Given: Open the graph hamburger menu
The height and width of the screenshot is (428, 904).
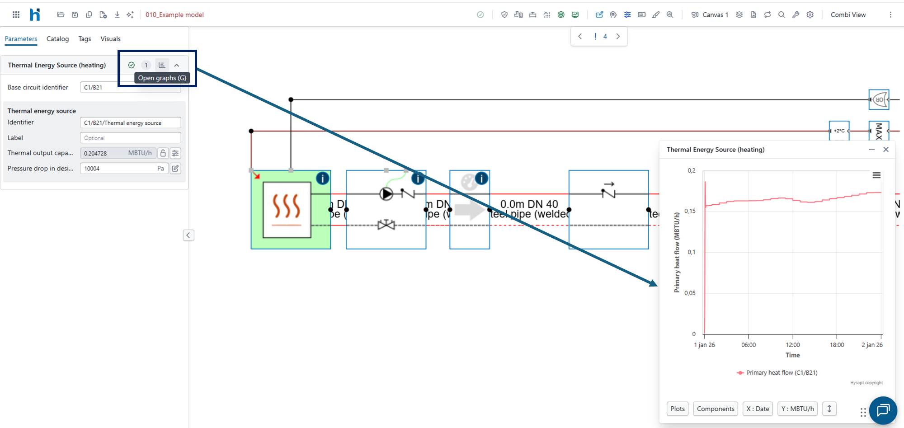Looking at the screenshot, I should pyautogui.click(x=876, y=175).
